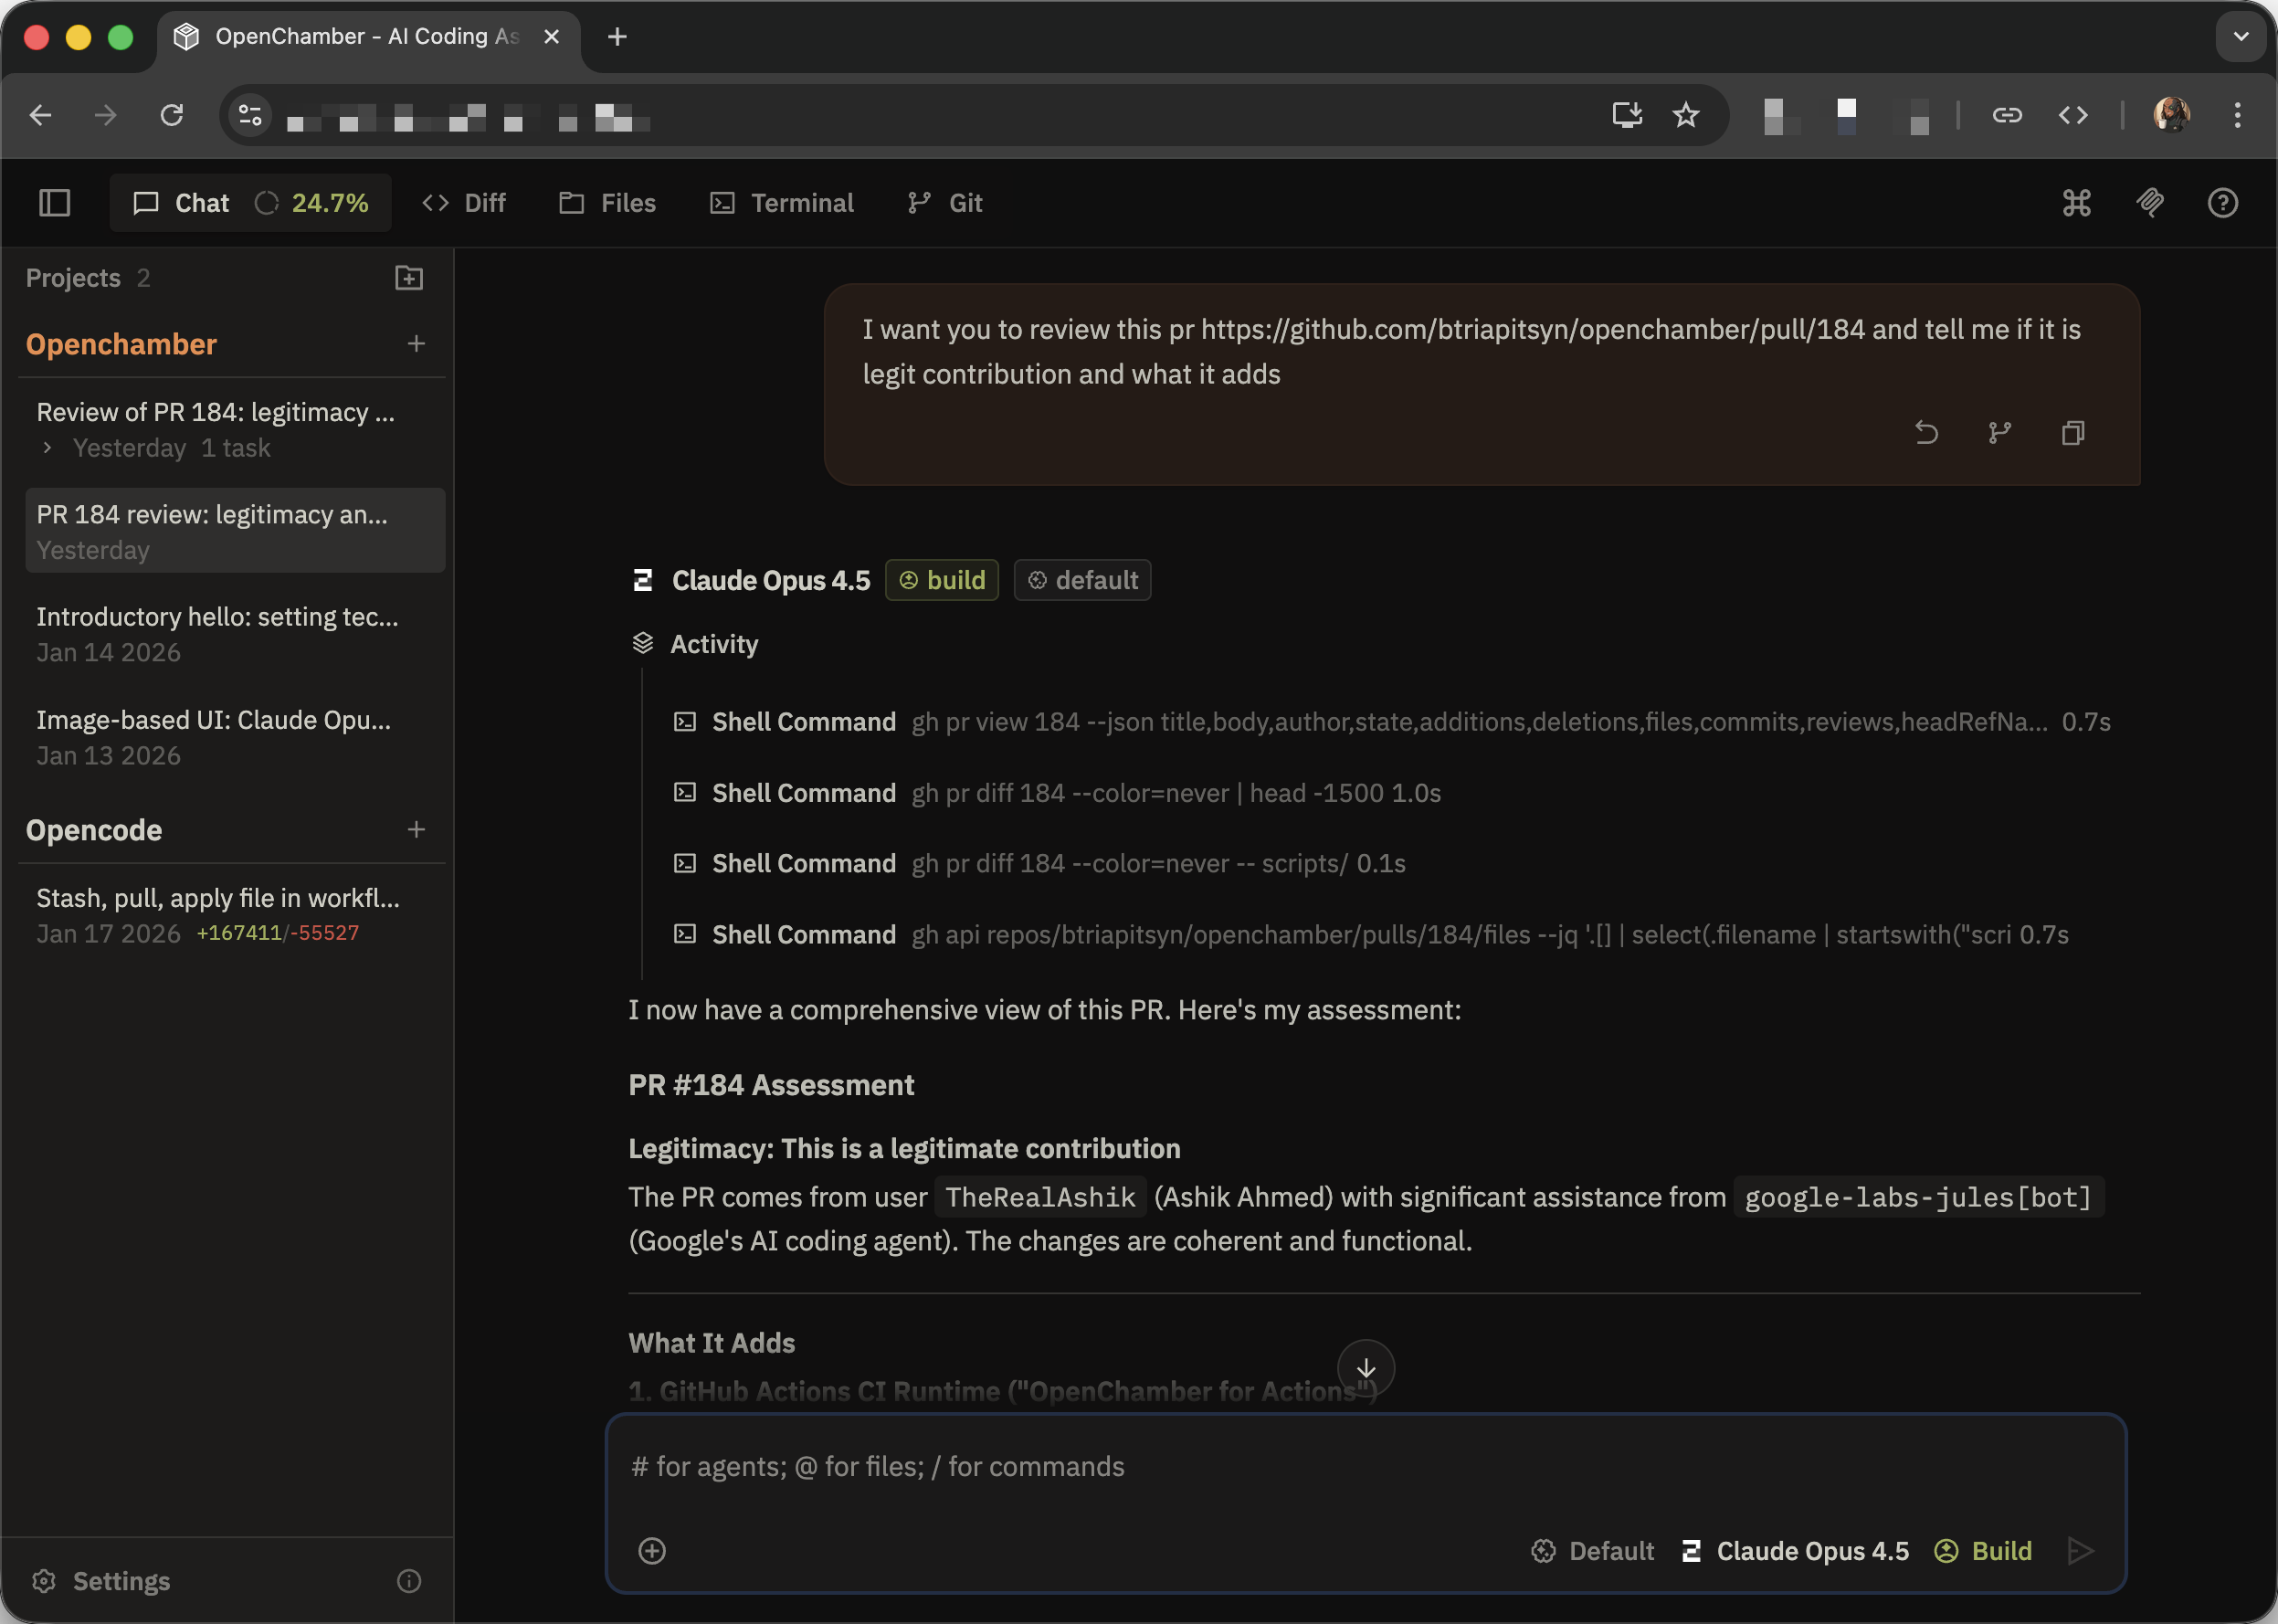
Task: Expand the gh pr diff head -1500 command
Action: [1057, 793]
